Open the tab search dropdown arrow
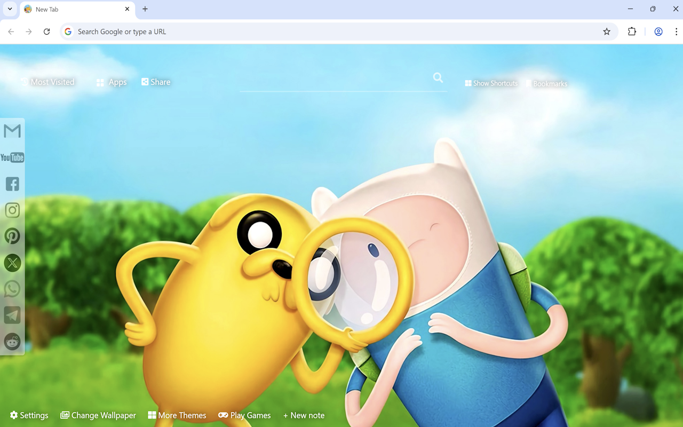The image size is (683, 427). tap(9, 9)
